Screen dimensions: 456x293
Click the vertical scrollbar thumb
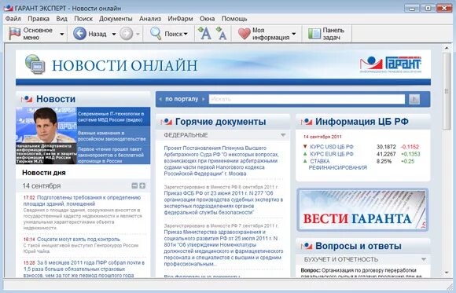(x=447, y=91)
